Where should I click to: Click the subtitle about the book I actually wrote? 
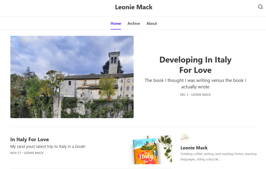click(x=195, y=83)
